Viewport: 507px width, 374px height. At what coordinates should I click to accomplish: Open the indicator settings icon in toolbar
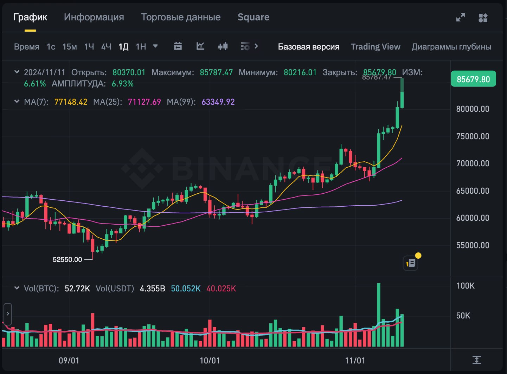click(x=245, y=46)
